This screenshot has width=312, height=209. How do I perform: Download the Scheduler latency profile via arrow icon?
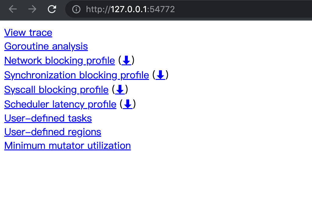(128, 104)
